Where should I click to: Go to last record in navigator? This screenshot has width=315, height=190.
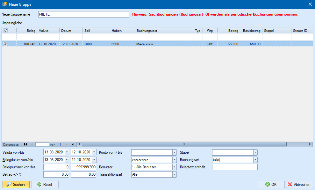point(73,144)
